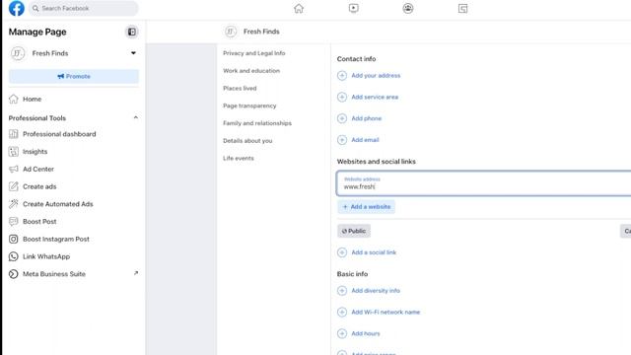This screenshot has height=355, width=631.
Task: Click plus icon beside Add diversity info
Action: click(342, 291)
